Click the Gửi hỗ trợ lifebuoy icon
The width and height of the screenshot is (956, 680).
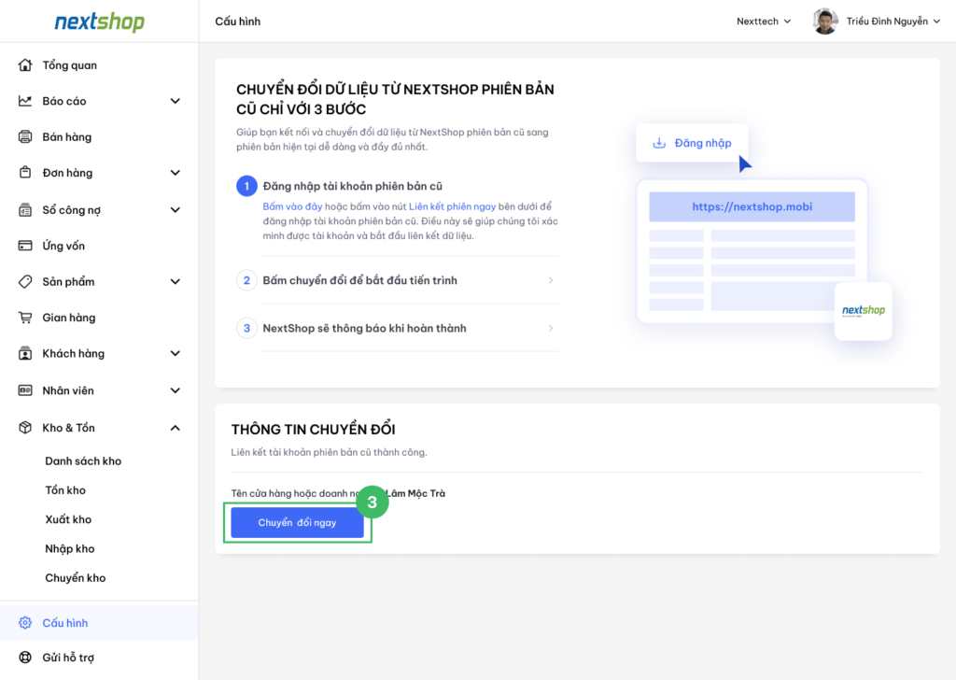click(25, 658)
